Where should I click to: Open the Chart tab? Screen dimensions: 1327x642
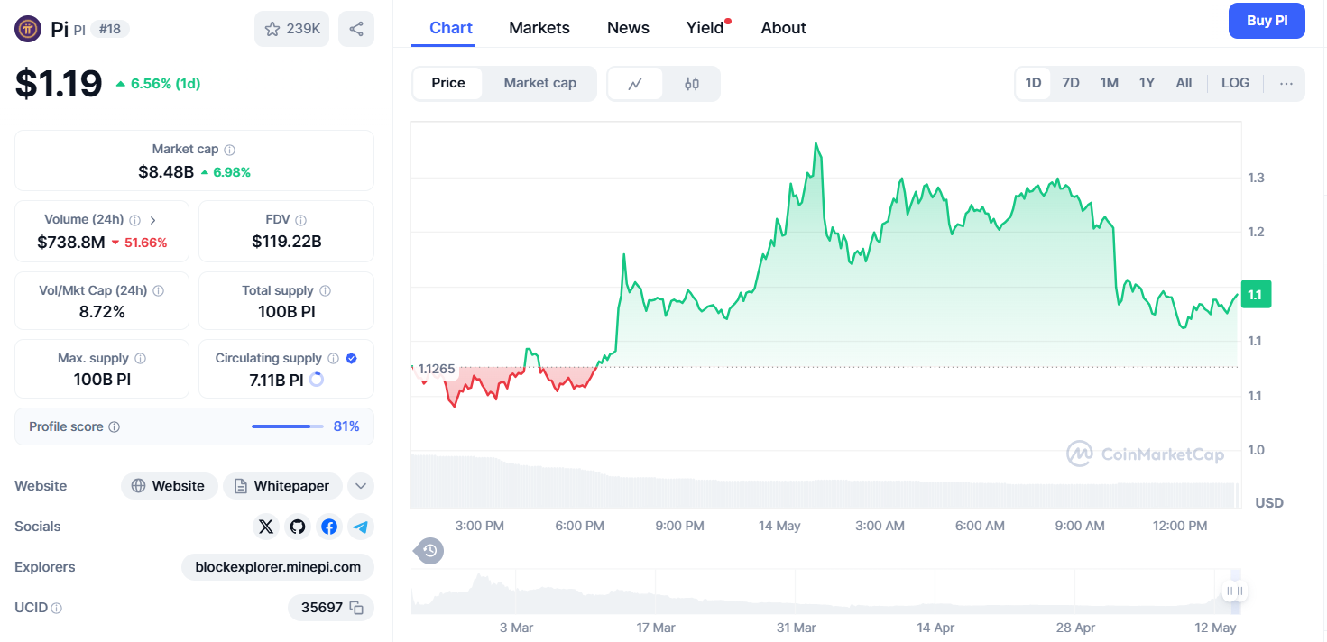click(x=451, y=28)
